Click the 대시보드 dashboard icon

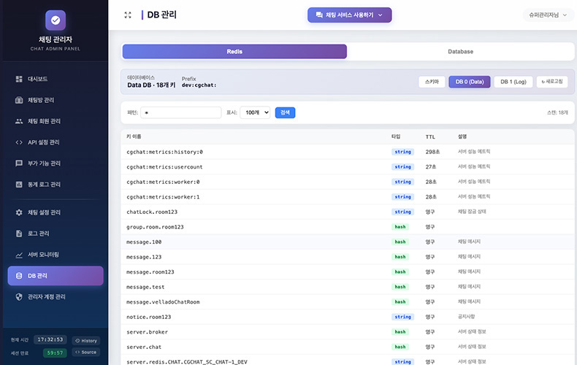pos(19,79)
